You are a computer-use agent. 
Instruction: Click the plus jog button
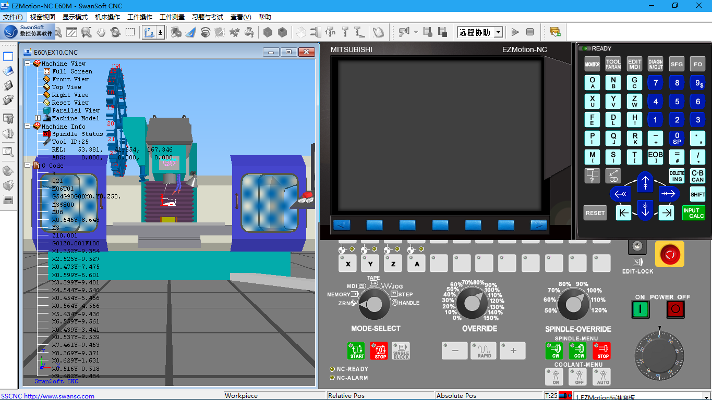[513, 351]
